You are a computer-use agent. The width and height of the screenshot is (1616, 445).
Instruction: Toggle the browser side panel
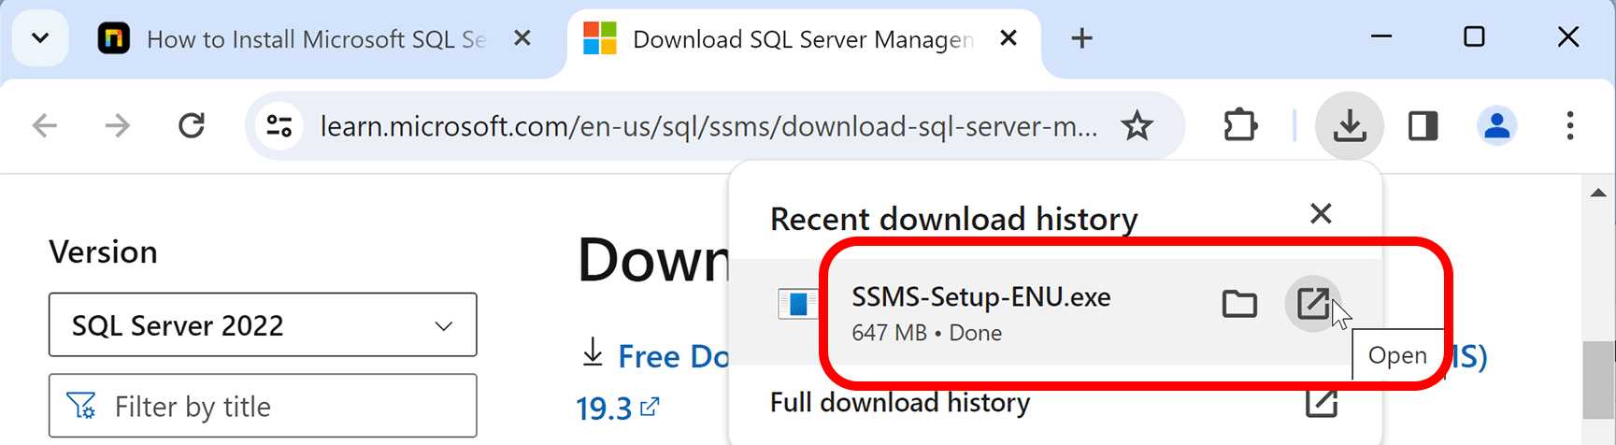tap(1423, 125)
